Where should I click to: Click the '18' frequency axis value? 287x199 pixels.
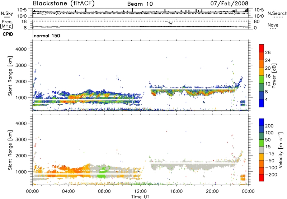[24, 22]
